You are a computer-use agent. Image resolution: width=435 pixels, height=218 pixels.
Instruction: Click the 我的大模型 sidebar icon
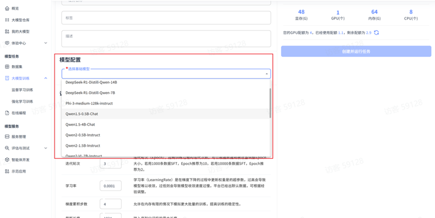(7, 32)
